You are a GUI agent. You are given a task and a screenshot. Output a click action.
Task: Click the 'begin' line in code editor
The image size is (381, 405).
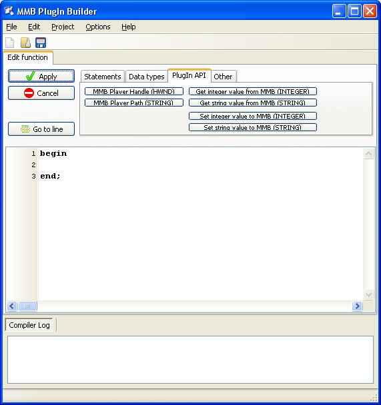tap(53, 153)
